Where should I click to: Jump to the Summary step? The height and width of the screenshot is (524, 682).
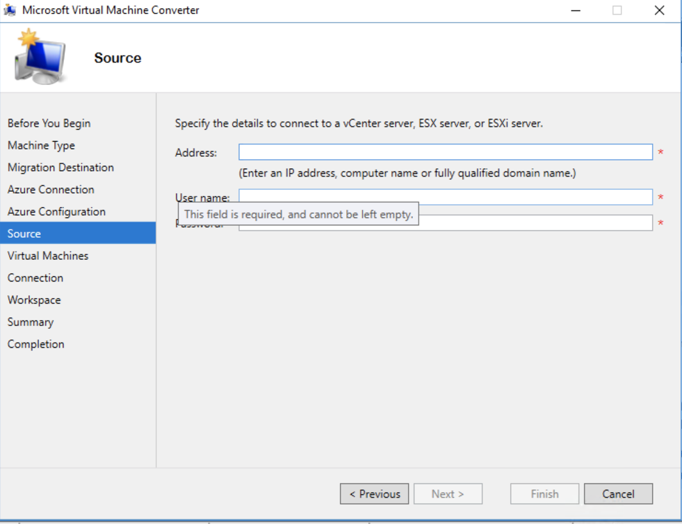tap(31, 322)
